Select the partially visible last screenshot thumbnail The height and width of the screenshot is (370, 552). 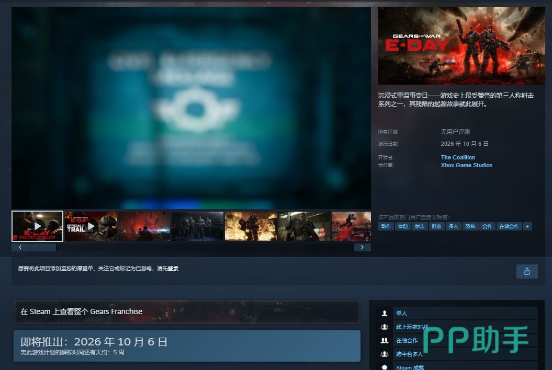point(351,226)
